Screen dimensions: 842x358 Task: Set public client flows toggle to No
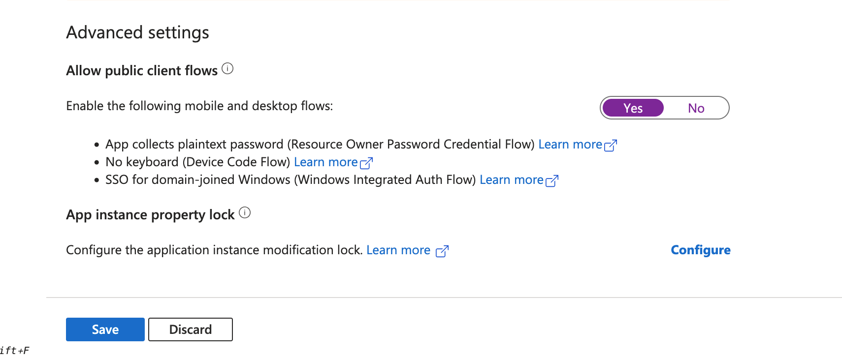click(x=696, y=108)
